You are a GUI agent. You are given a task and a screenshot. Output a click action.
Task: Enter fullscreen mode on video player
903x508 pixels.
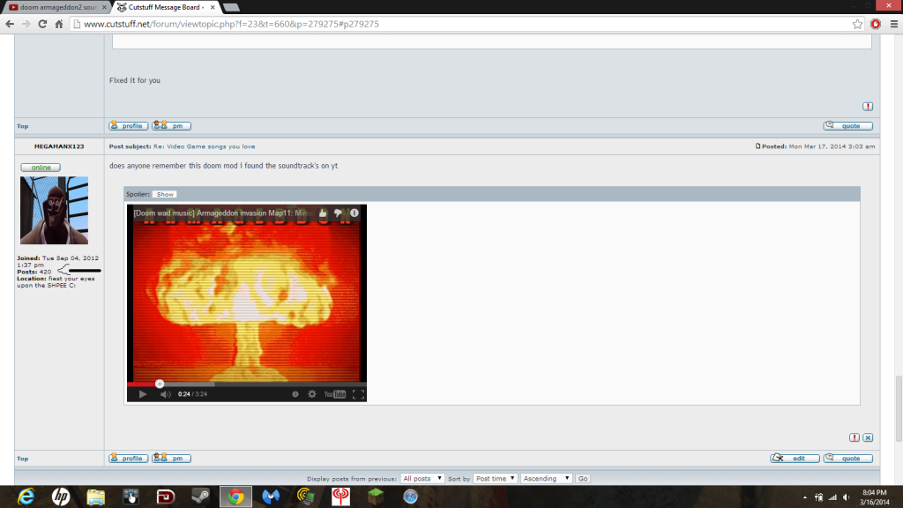pos(358,394)
